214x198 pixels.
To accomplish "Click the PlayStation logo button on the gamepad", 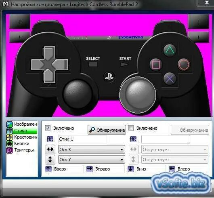I will [x=109, y=77].
